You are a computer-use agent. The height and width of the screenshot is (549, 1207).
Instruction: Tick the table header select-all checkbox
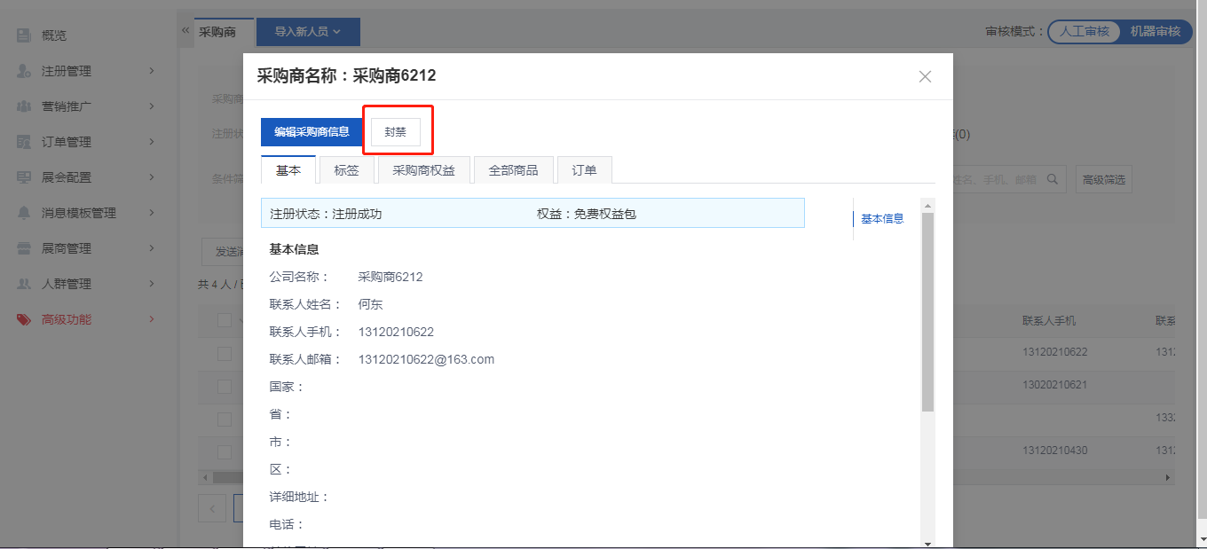225,320
